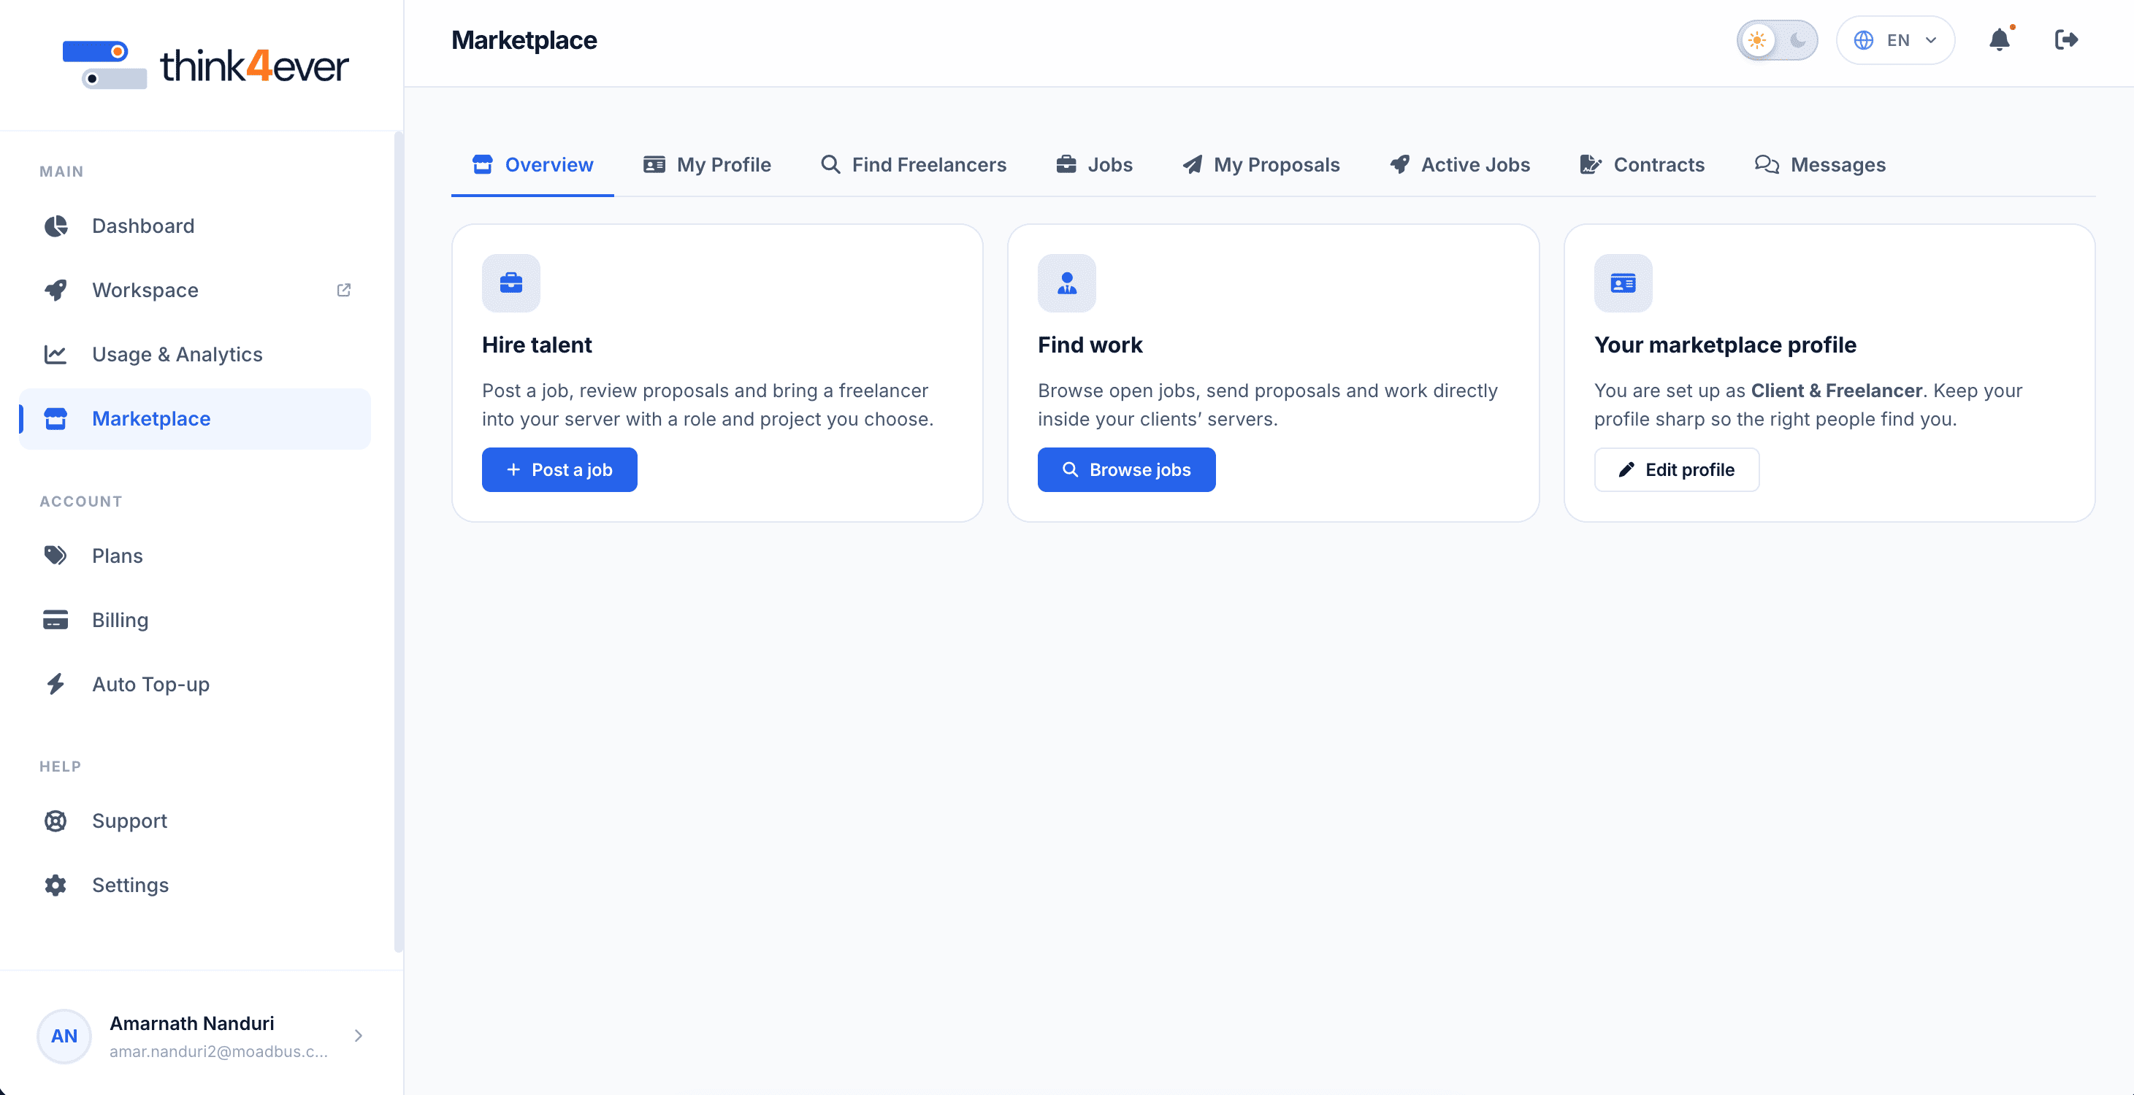Click the person icon on Find work card

[x=1067, y=283]
